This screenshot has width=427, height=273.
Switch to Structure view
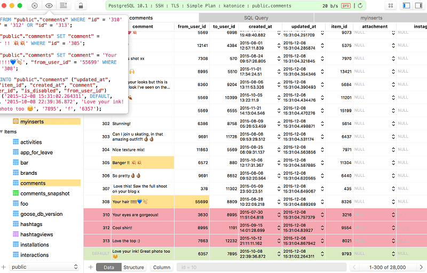click(x=133, y=267)
